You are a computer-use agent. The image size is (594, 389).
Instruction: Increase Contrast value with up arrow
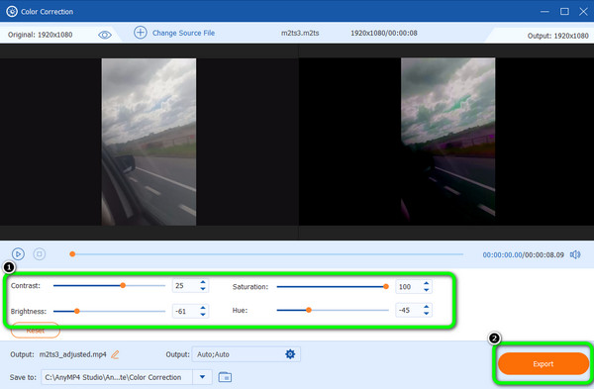click(x=203, y=282)
